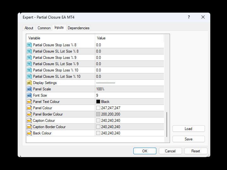This screenshot has width=227, height=170.
Task: Click the Reset button
Action: pyautogui.click(x=196, y=151)
